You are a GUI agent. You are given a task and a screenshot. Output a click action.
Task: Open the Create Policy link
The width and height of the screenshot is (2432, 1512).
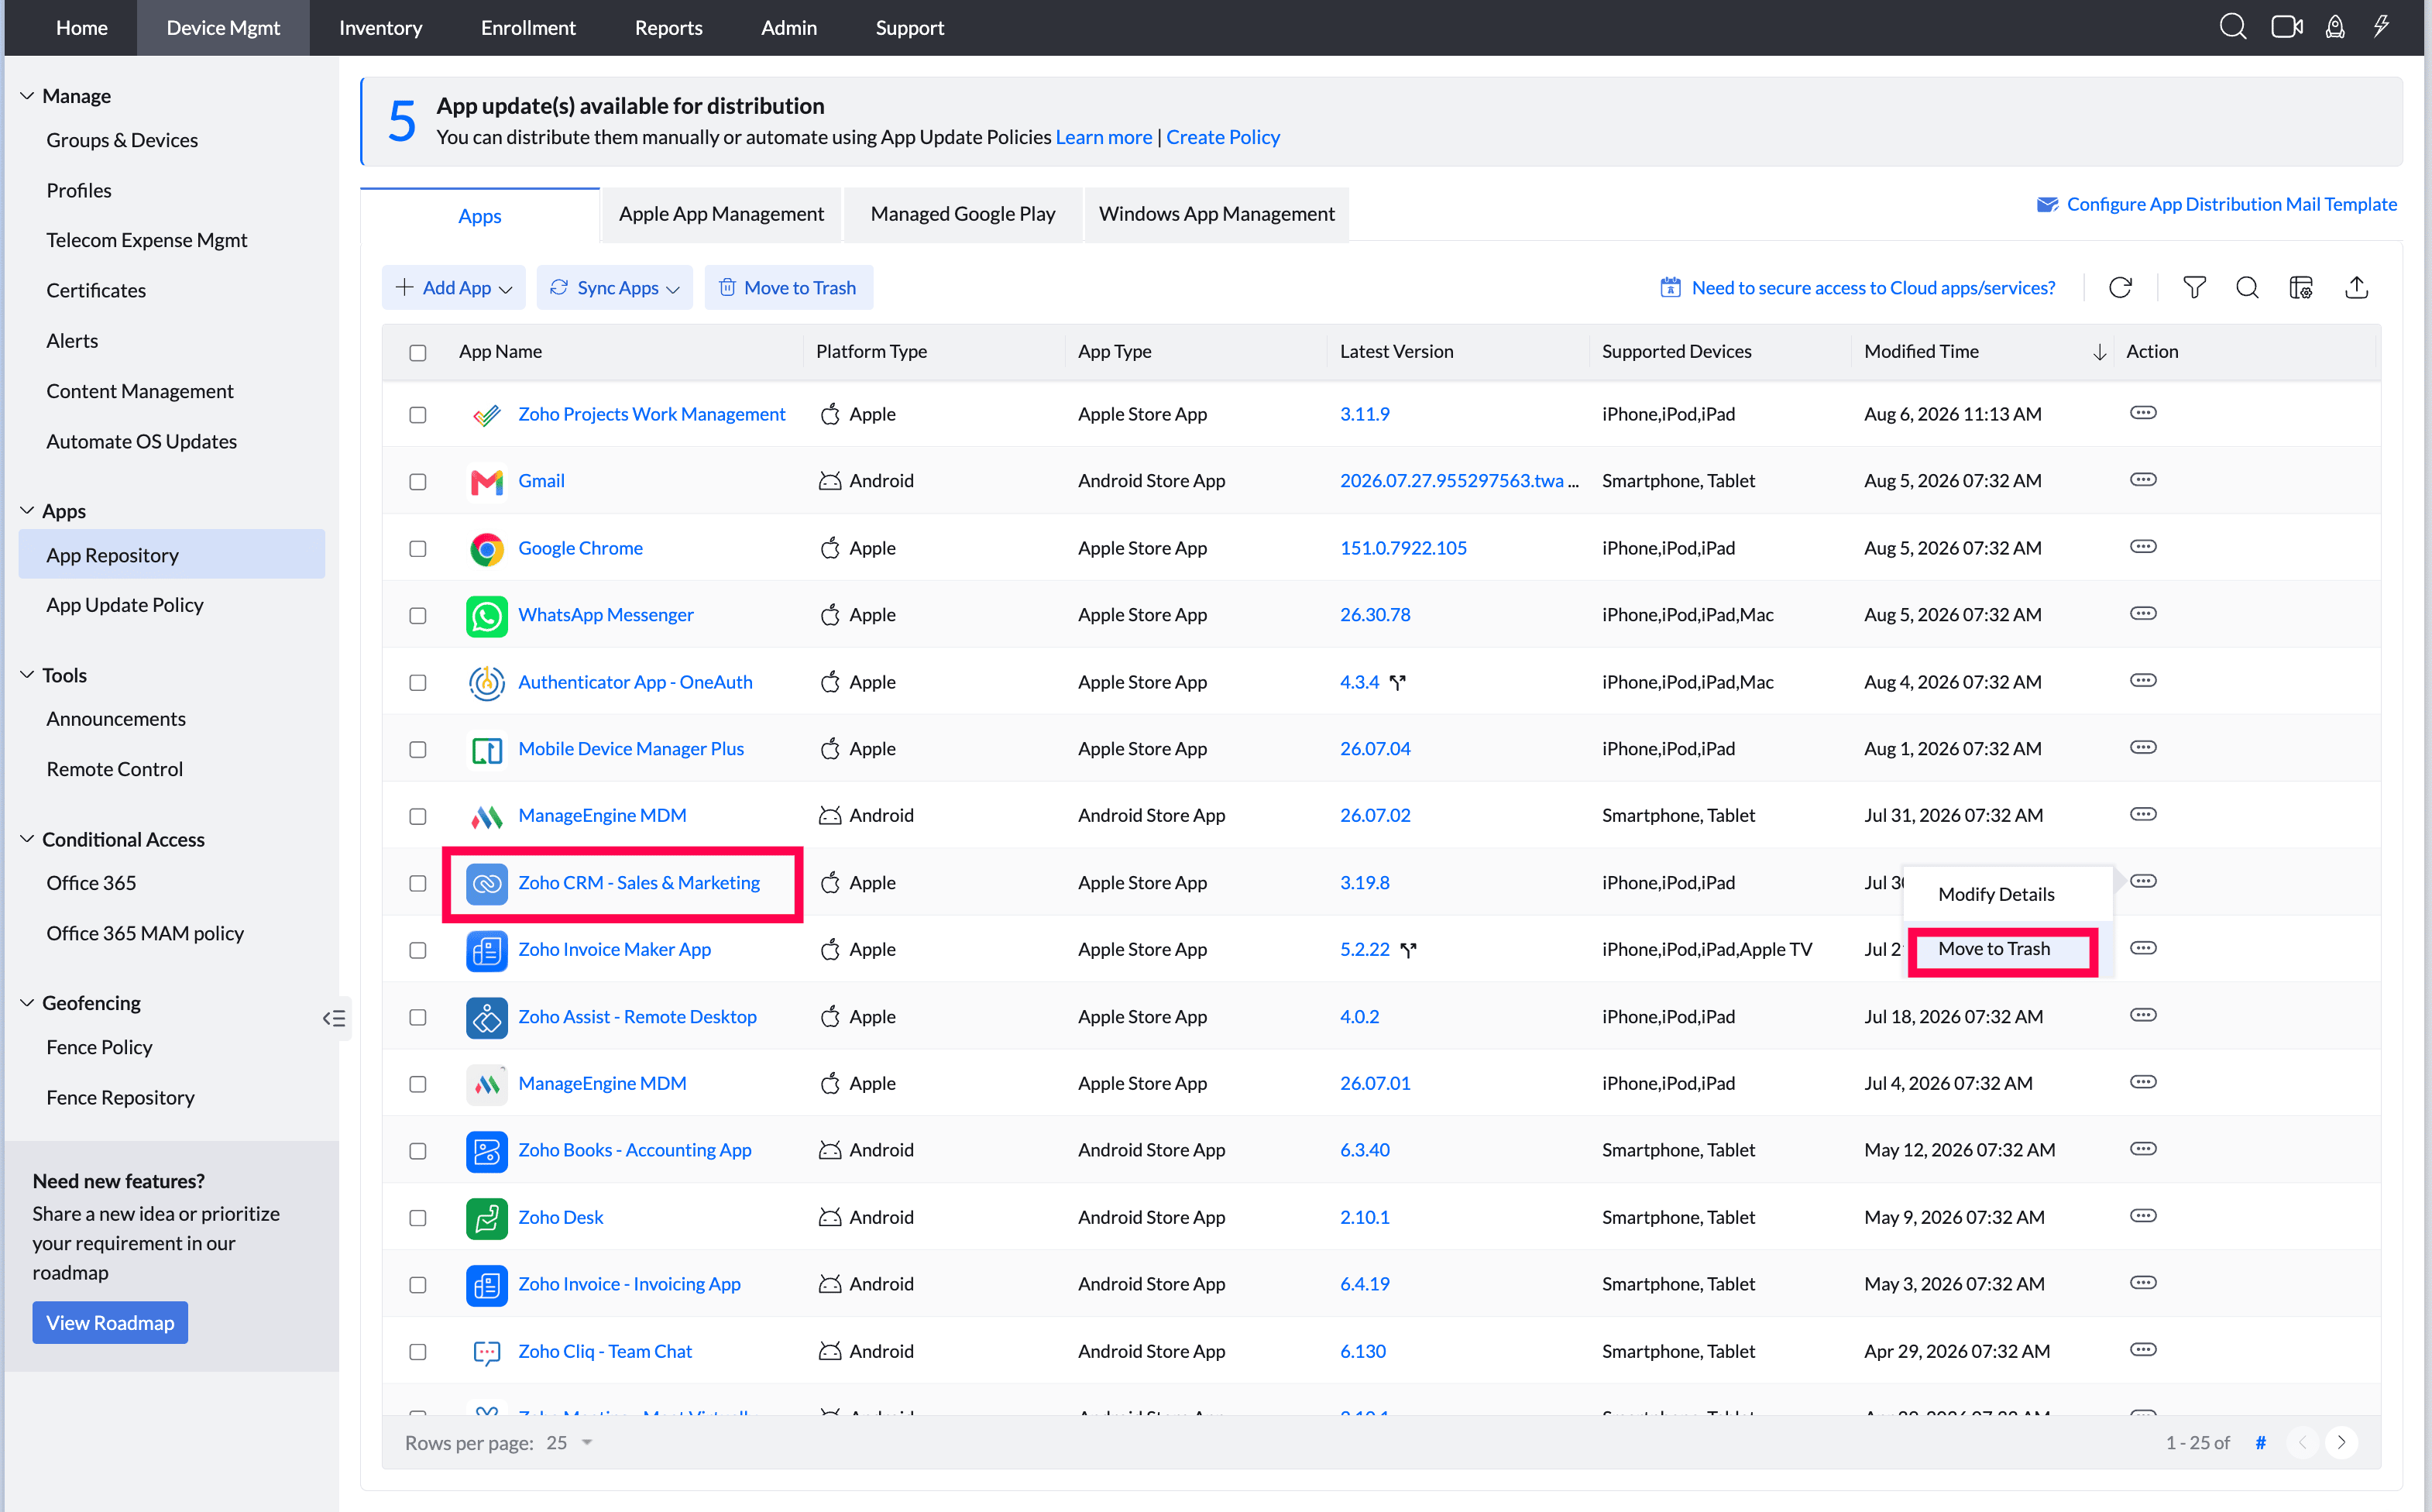(x=1222, y=137)
